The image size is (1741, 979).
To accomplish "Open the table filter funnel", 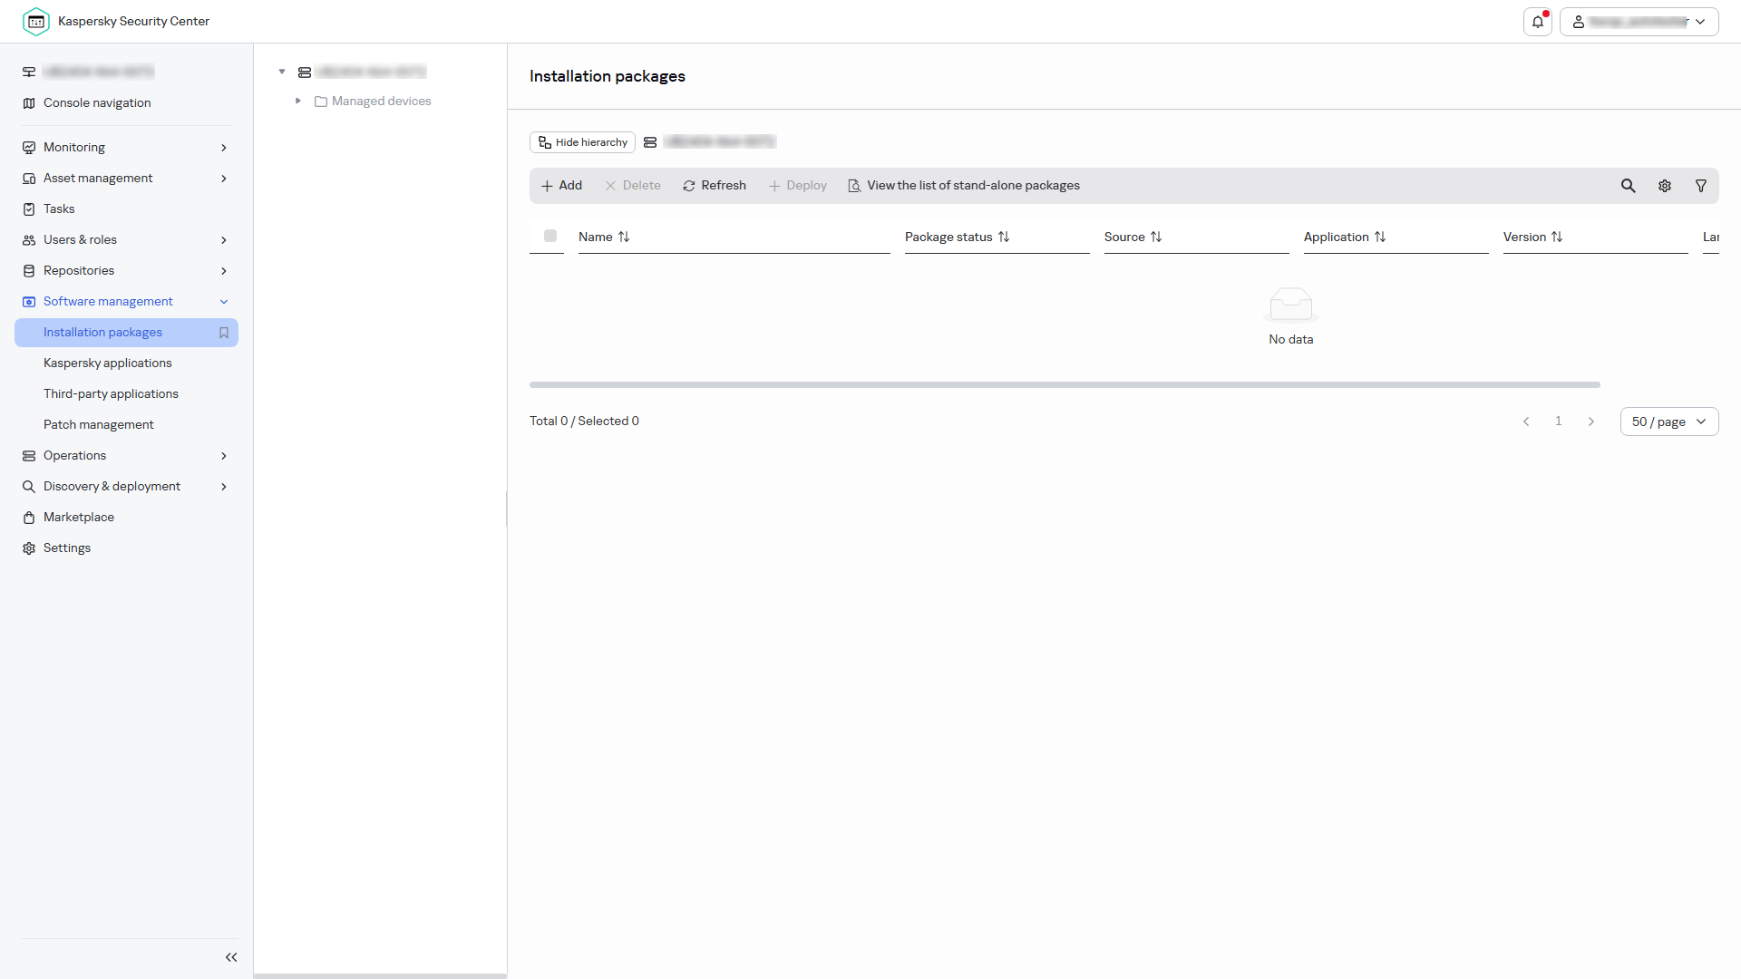I will (1701, 186).
